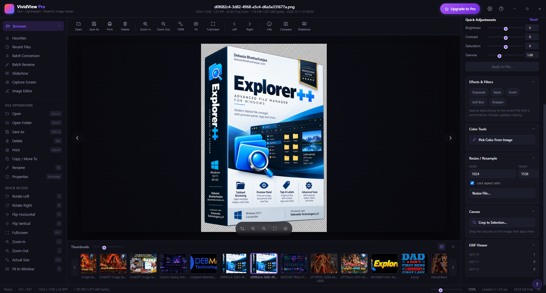Viewport: 546px width, 293px height.
Task: Collapse the Color Tools section
Action: click(533, 129)
